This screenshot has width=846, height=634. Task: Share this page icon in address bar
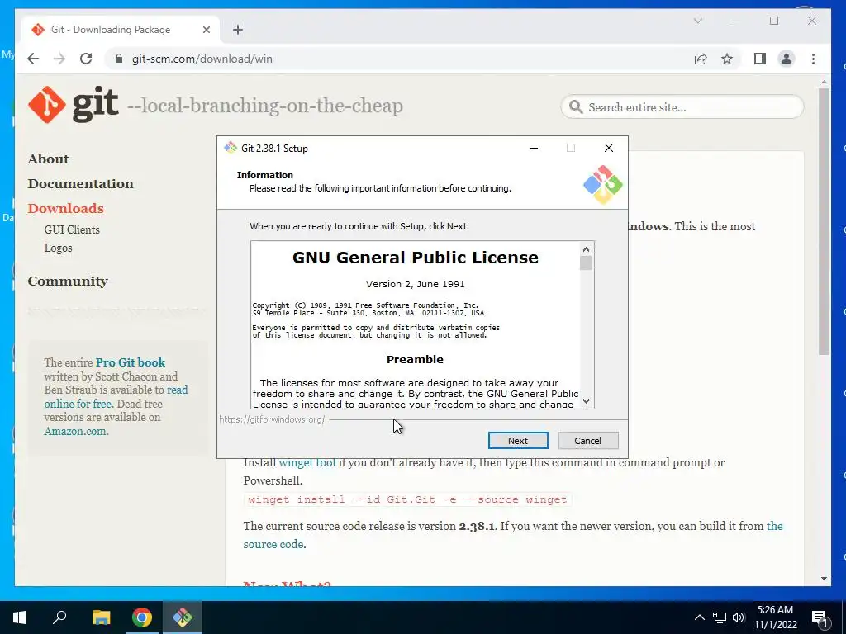(x=701, y=59)
